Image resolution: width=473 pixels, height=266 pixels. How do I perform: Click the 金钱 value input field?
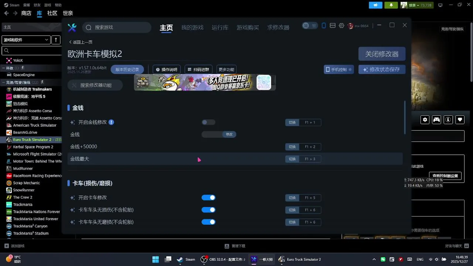click(x=212, y=134)
